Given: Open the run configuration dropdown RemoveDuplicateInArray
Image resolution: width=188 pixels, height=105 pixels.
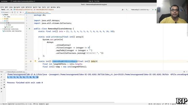Looking at the screenshot, I should tap(140, 10).
